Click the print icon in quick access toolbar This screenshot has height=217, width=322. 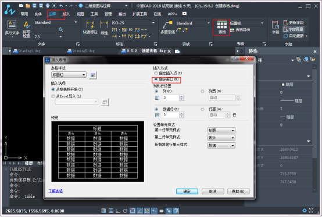tap(48, 6)
